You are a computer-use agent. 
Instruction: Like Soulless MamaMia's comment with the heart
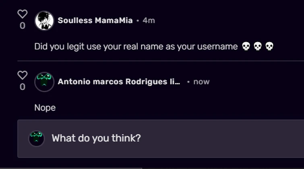(23, 14)
